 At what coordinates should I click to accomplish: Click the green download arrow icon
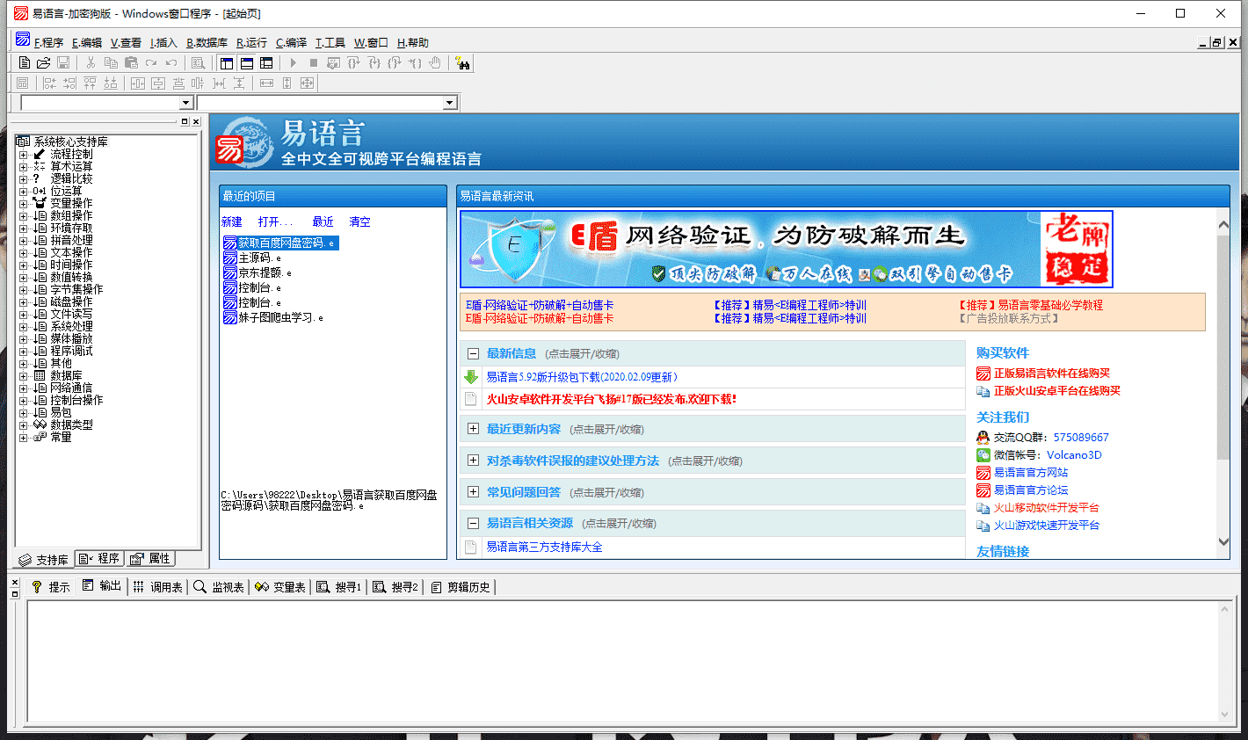tap(471, 377)
